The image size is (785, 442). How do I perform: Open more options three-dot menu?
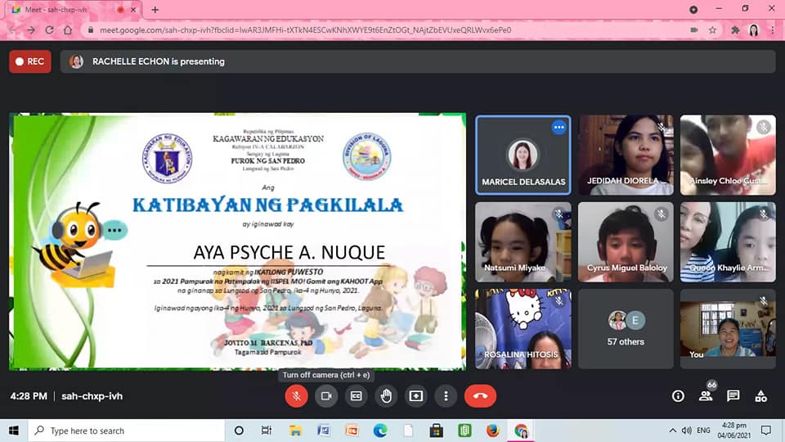[x=446, y=396]
